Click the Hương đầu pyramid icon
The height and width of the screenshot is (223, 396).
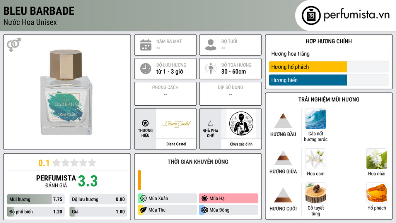point(283,121)
